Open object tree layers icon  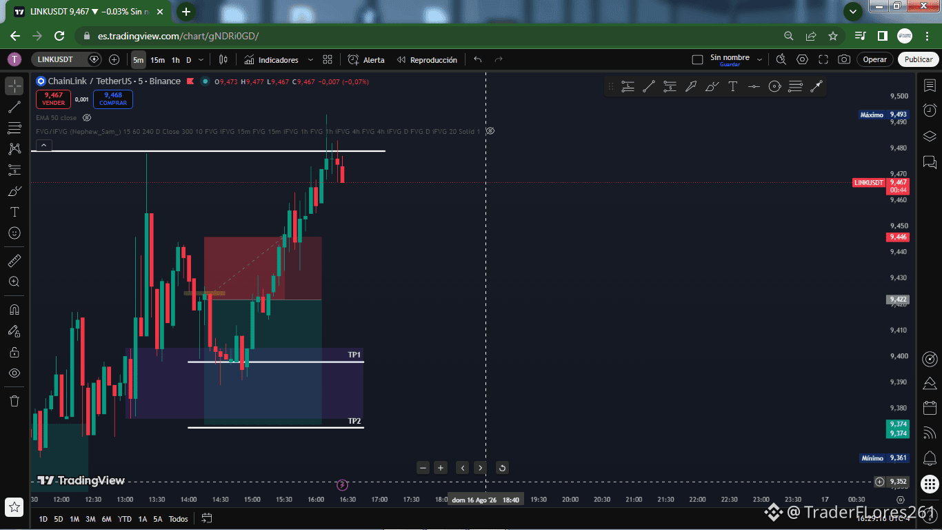coord(930,136)
